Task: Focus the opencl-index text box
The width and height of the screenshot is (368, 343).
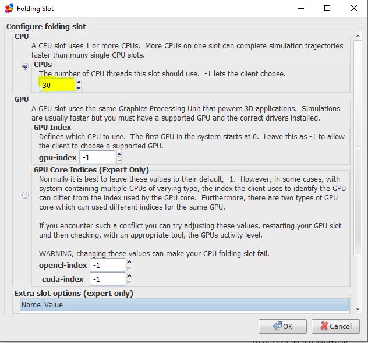Action: point(107,265)
